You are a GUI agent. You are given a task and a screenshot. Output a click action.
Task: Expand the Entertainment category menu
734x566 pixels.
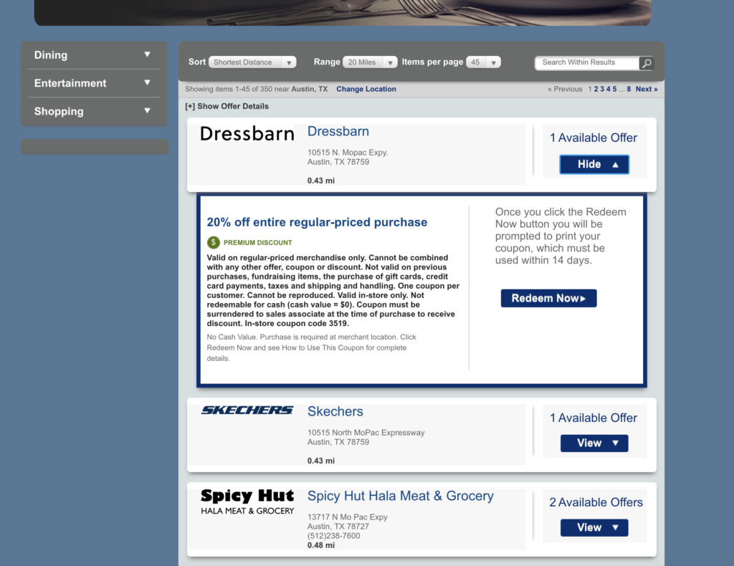93,83
